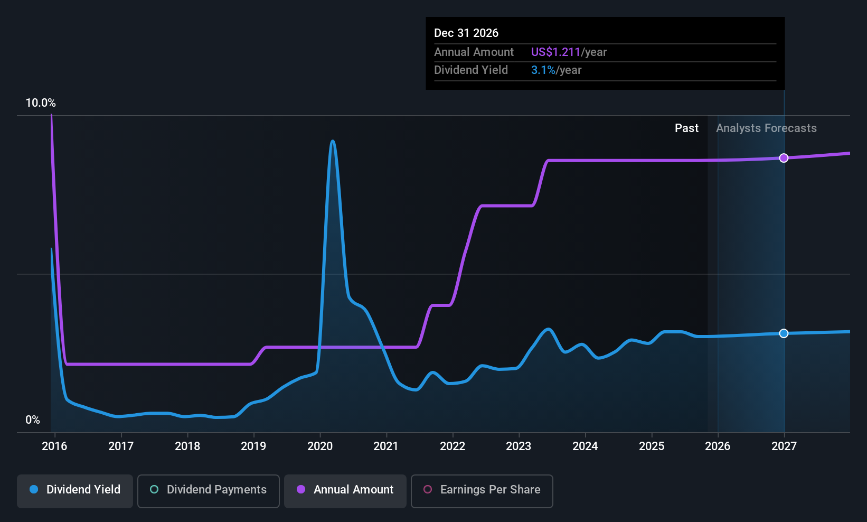
Task: Click the 2025 x-axis label
Action: coord(652,446)
